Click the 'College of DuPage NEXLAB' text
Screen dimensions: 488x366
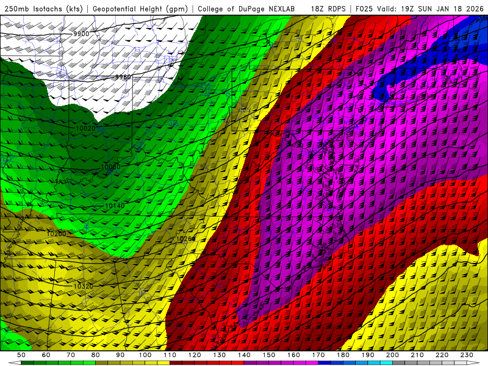[246, 9]
